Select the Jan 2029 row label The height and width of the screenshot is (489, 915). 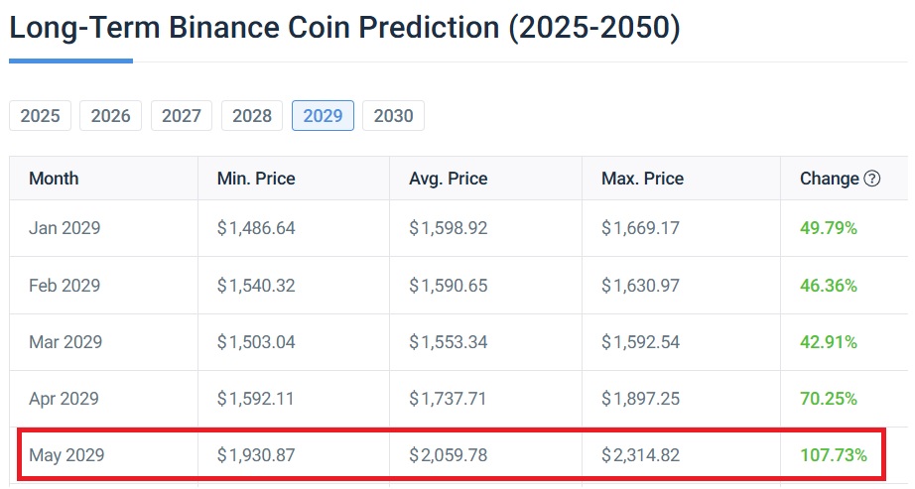[65, 229]
